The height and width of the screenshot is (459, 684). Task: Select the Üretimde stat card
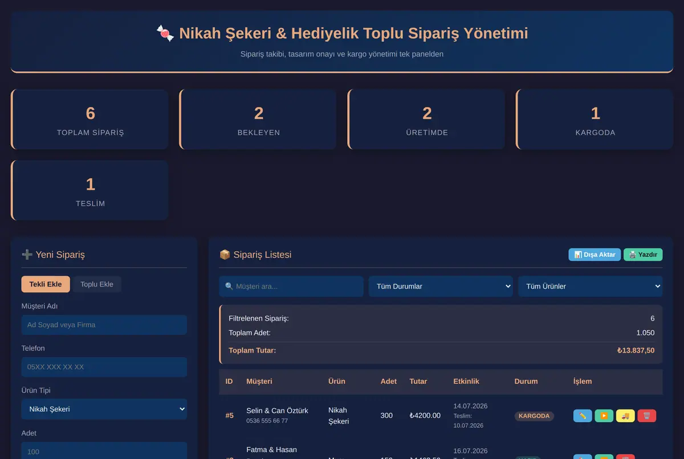coord(427,120)
